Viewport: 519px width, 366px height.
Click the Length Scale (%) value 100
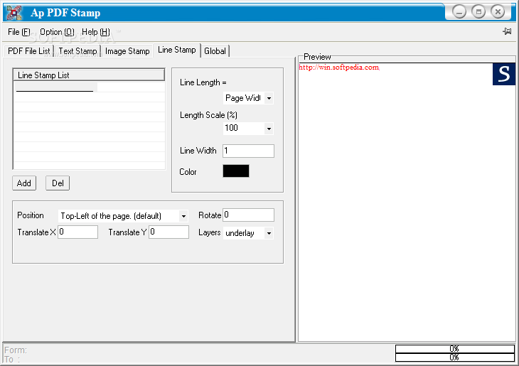tap(231, 128)
